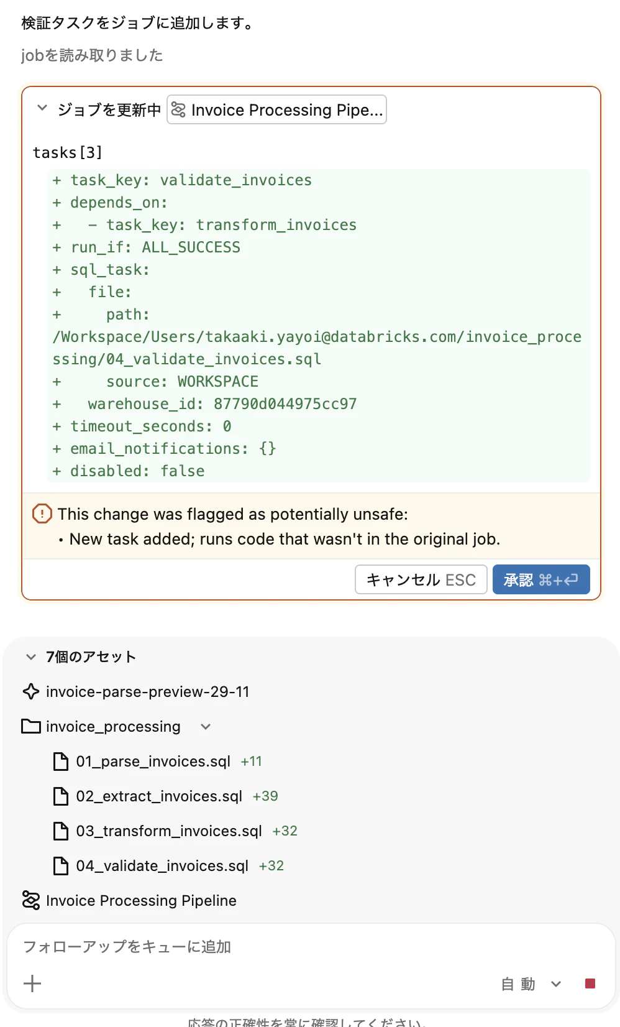The image size is (620, 1027).
Task: Click the tasks[3] heading
Action: click(68, 152)
